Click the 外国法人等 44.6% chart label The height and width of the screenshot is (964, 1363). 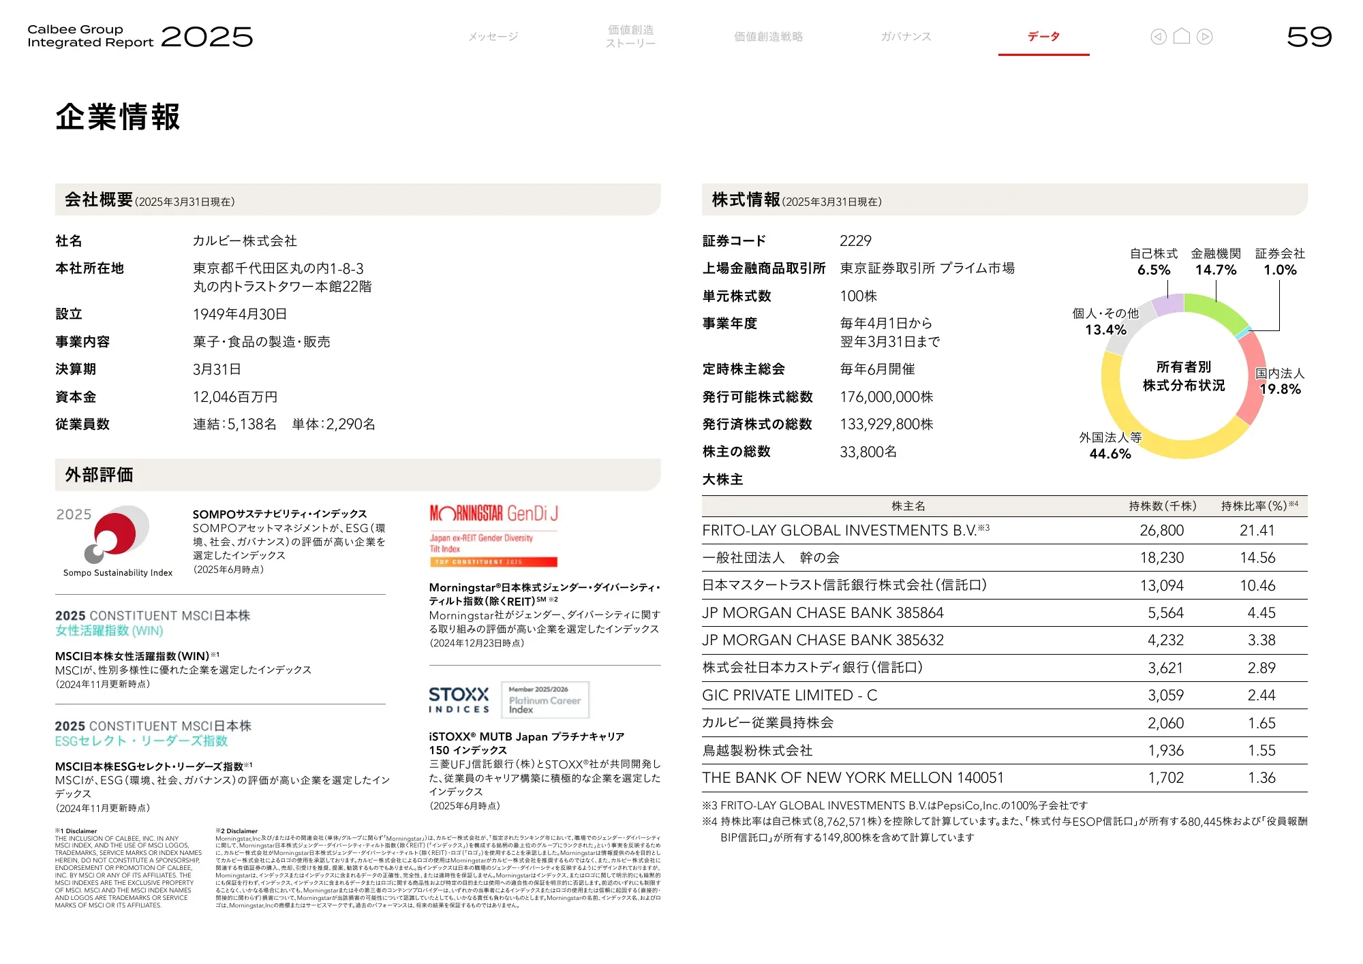(x=1110, y=446)
